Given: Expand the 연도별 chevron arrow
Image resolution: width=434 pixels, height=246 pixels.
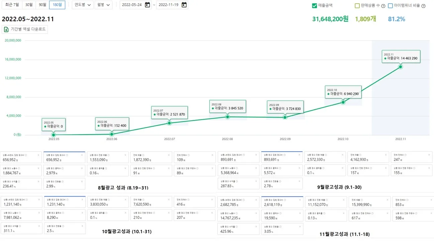Looking at the screenshot, I should click(x=89, y=5).
